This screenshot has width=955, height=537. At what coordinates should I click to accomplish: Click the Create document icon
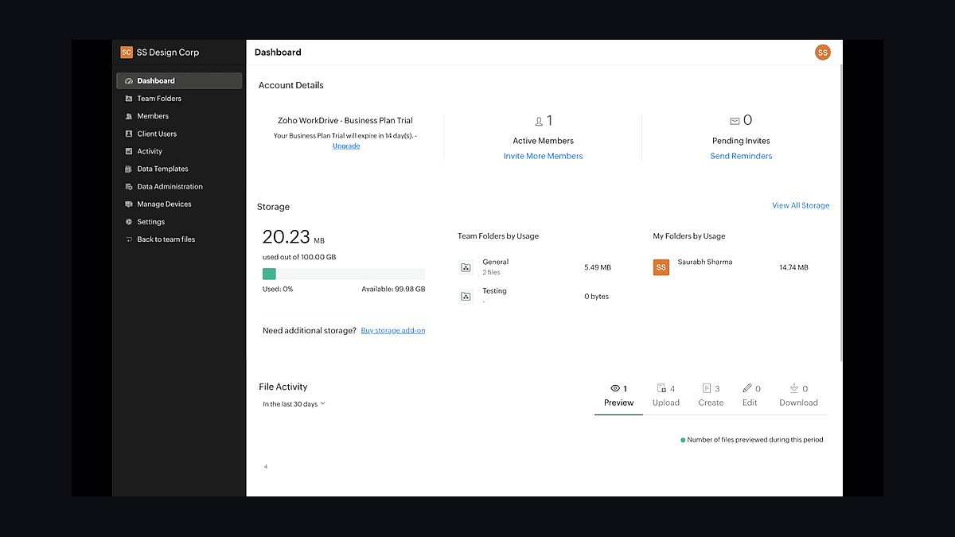(x=707, y=388)
